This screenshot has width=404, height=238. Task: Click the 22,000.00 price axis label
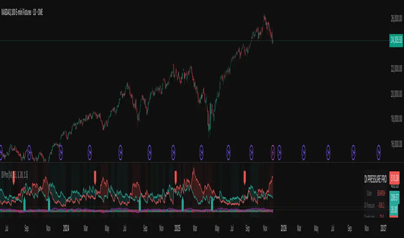click(396, 69)
